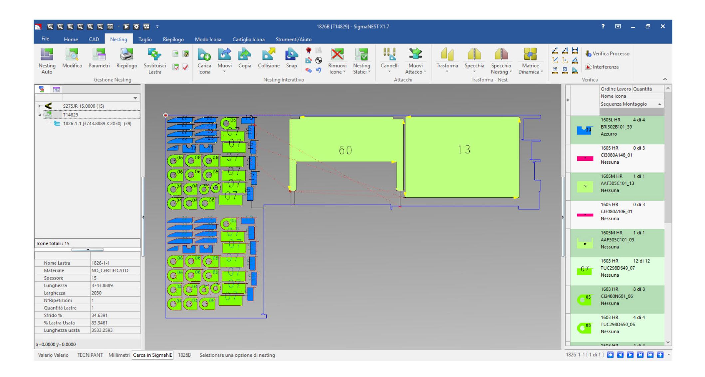Click the Cerca in SigmaNEST search field
Image resolution: width=705 pixels, height=377 pixels.
[152, 355]
